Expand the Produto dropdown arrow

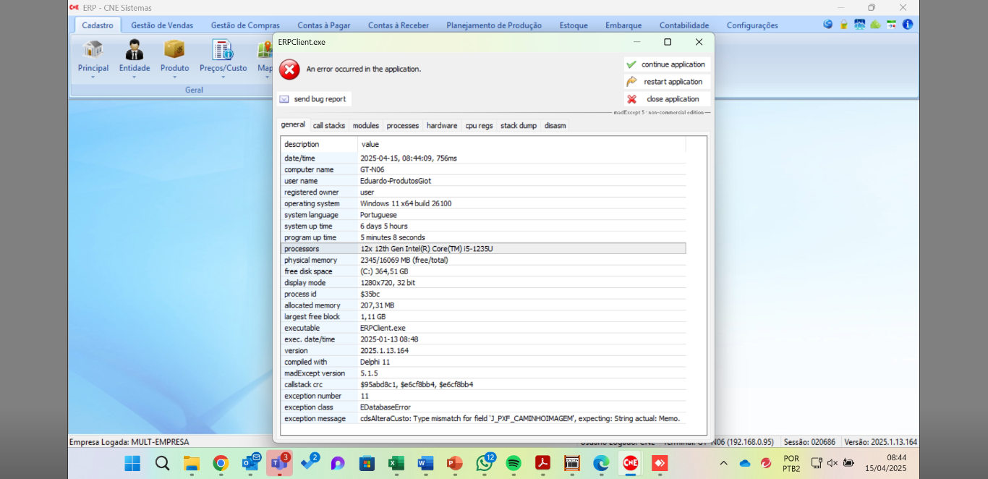pyautogui.click(x=174, y=77)
